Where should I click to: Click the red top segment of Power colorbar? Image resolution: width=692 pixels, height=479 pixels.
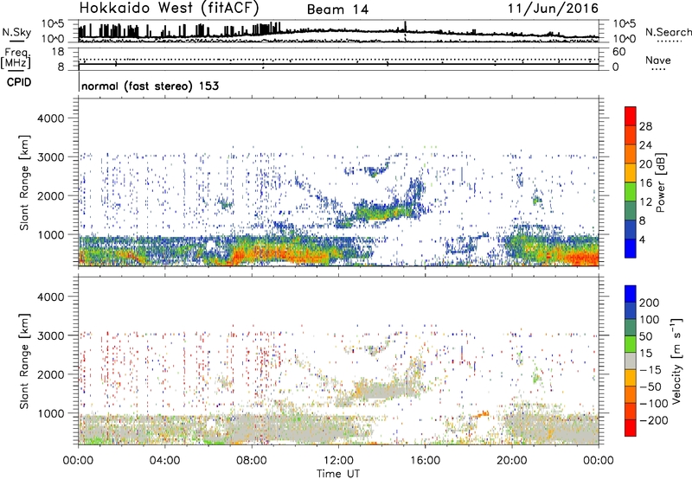(631, 117)
